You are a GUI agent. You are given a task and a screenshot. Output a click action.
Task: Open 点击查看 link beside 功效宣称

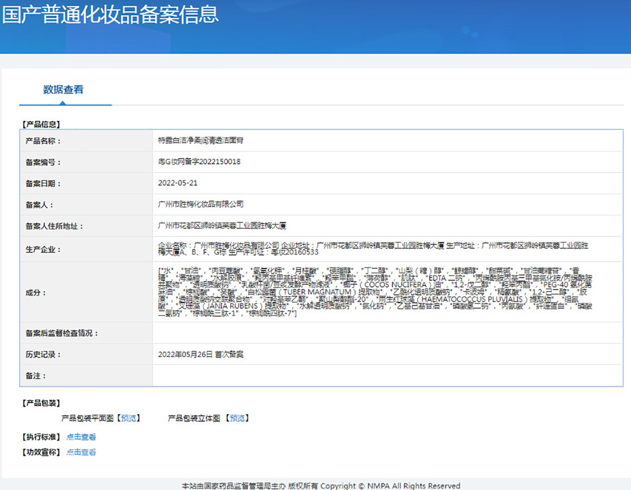pos(81,452)
